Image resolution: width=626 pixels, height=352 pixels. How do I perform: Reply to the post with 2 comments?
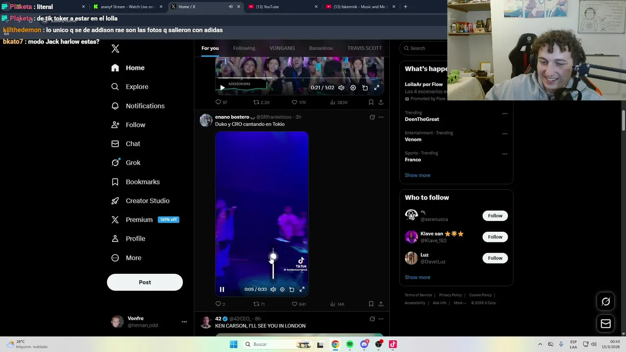coord(220,304)
